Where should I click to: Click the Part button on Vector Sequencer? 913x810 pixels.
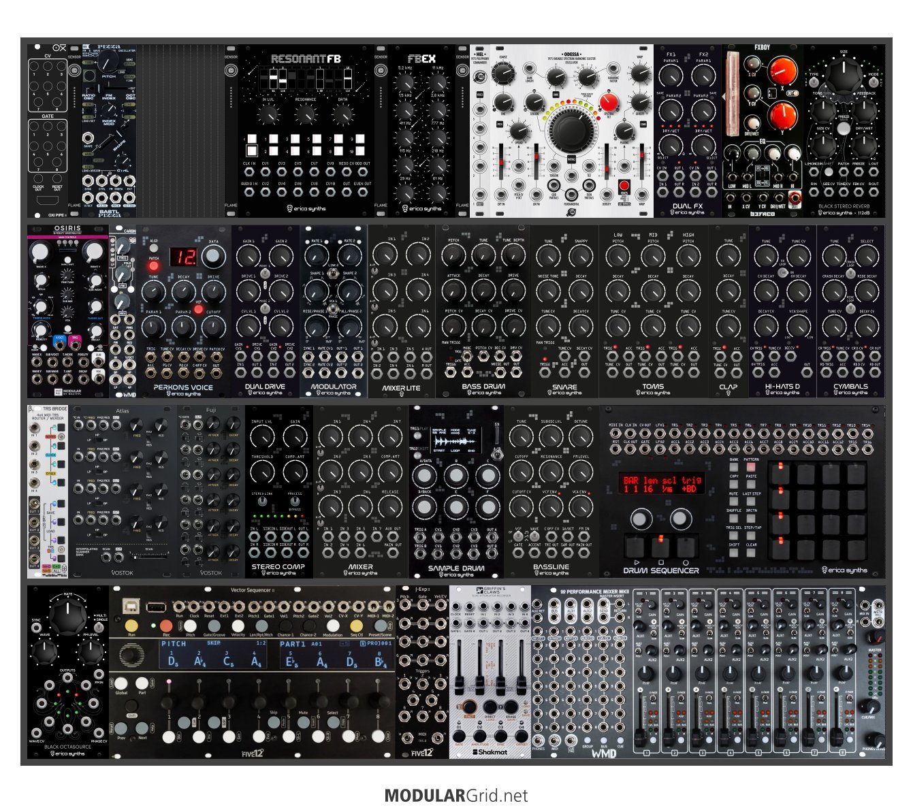(x=142, y=683)
